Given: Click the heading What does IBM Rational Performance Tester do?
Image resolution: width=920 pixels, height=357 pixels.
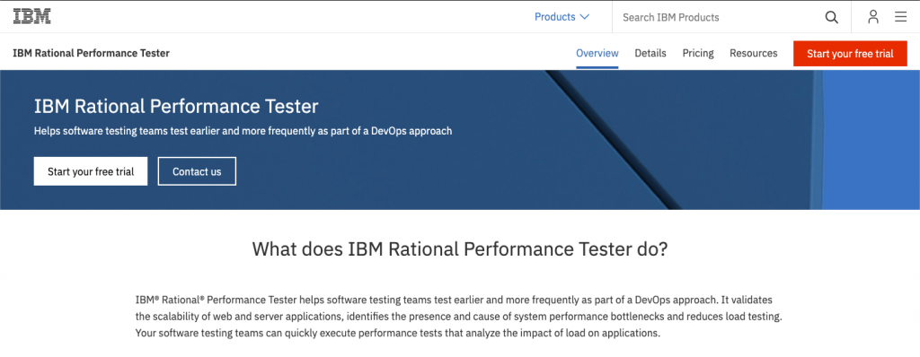Looking at the screenshot, I should [x=460, y=248].
